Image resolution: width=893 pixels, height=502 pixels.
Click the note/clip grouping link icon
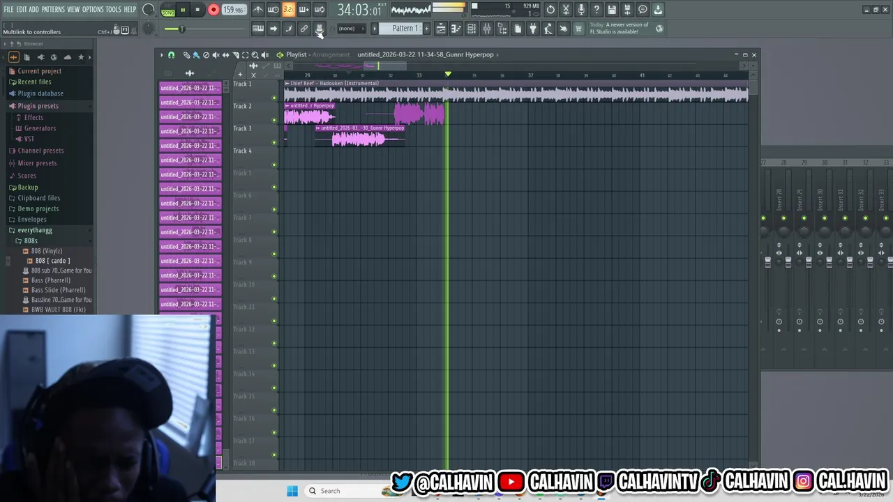304,29
